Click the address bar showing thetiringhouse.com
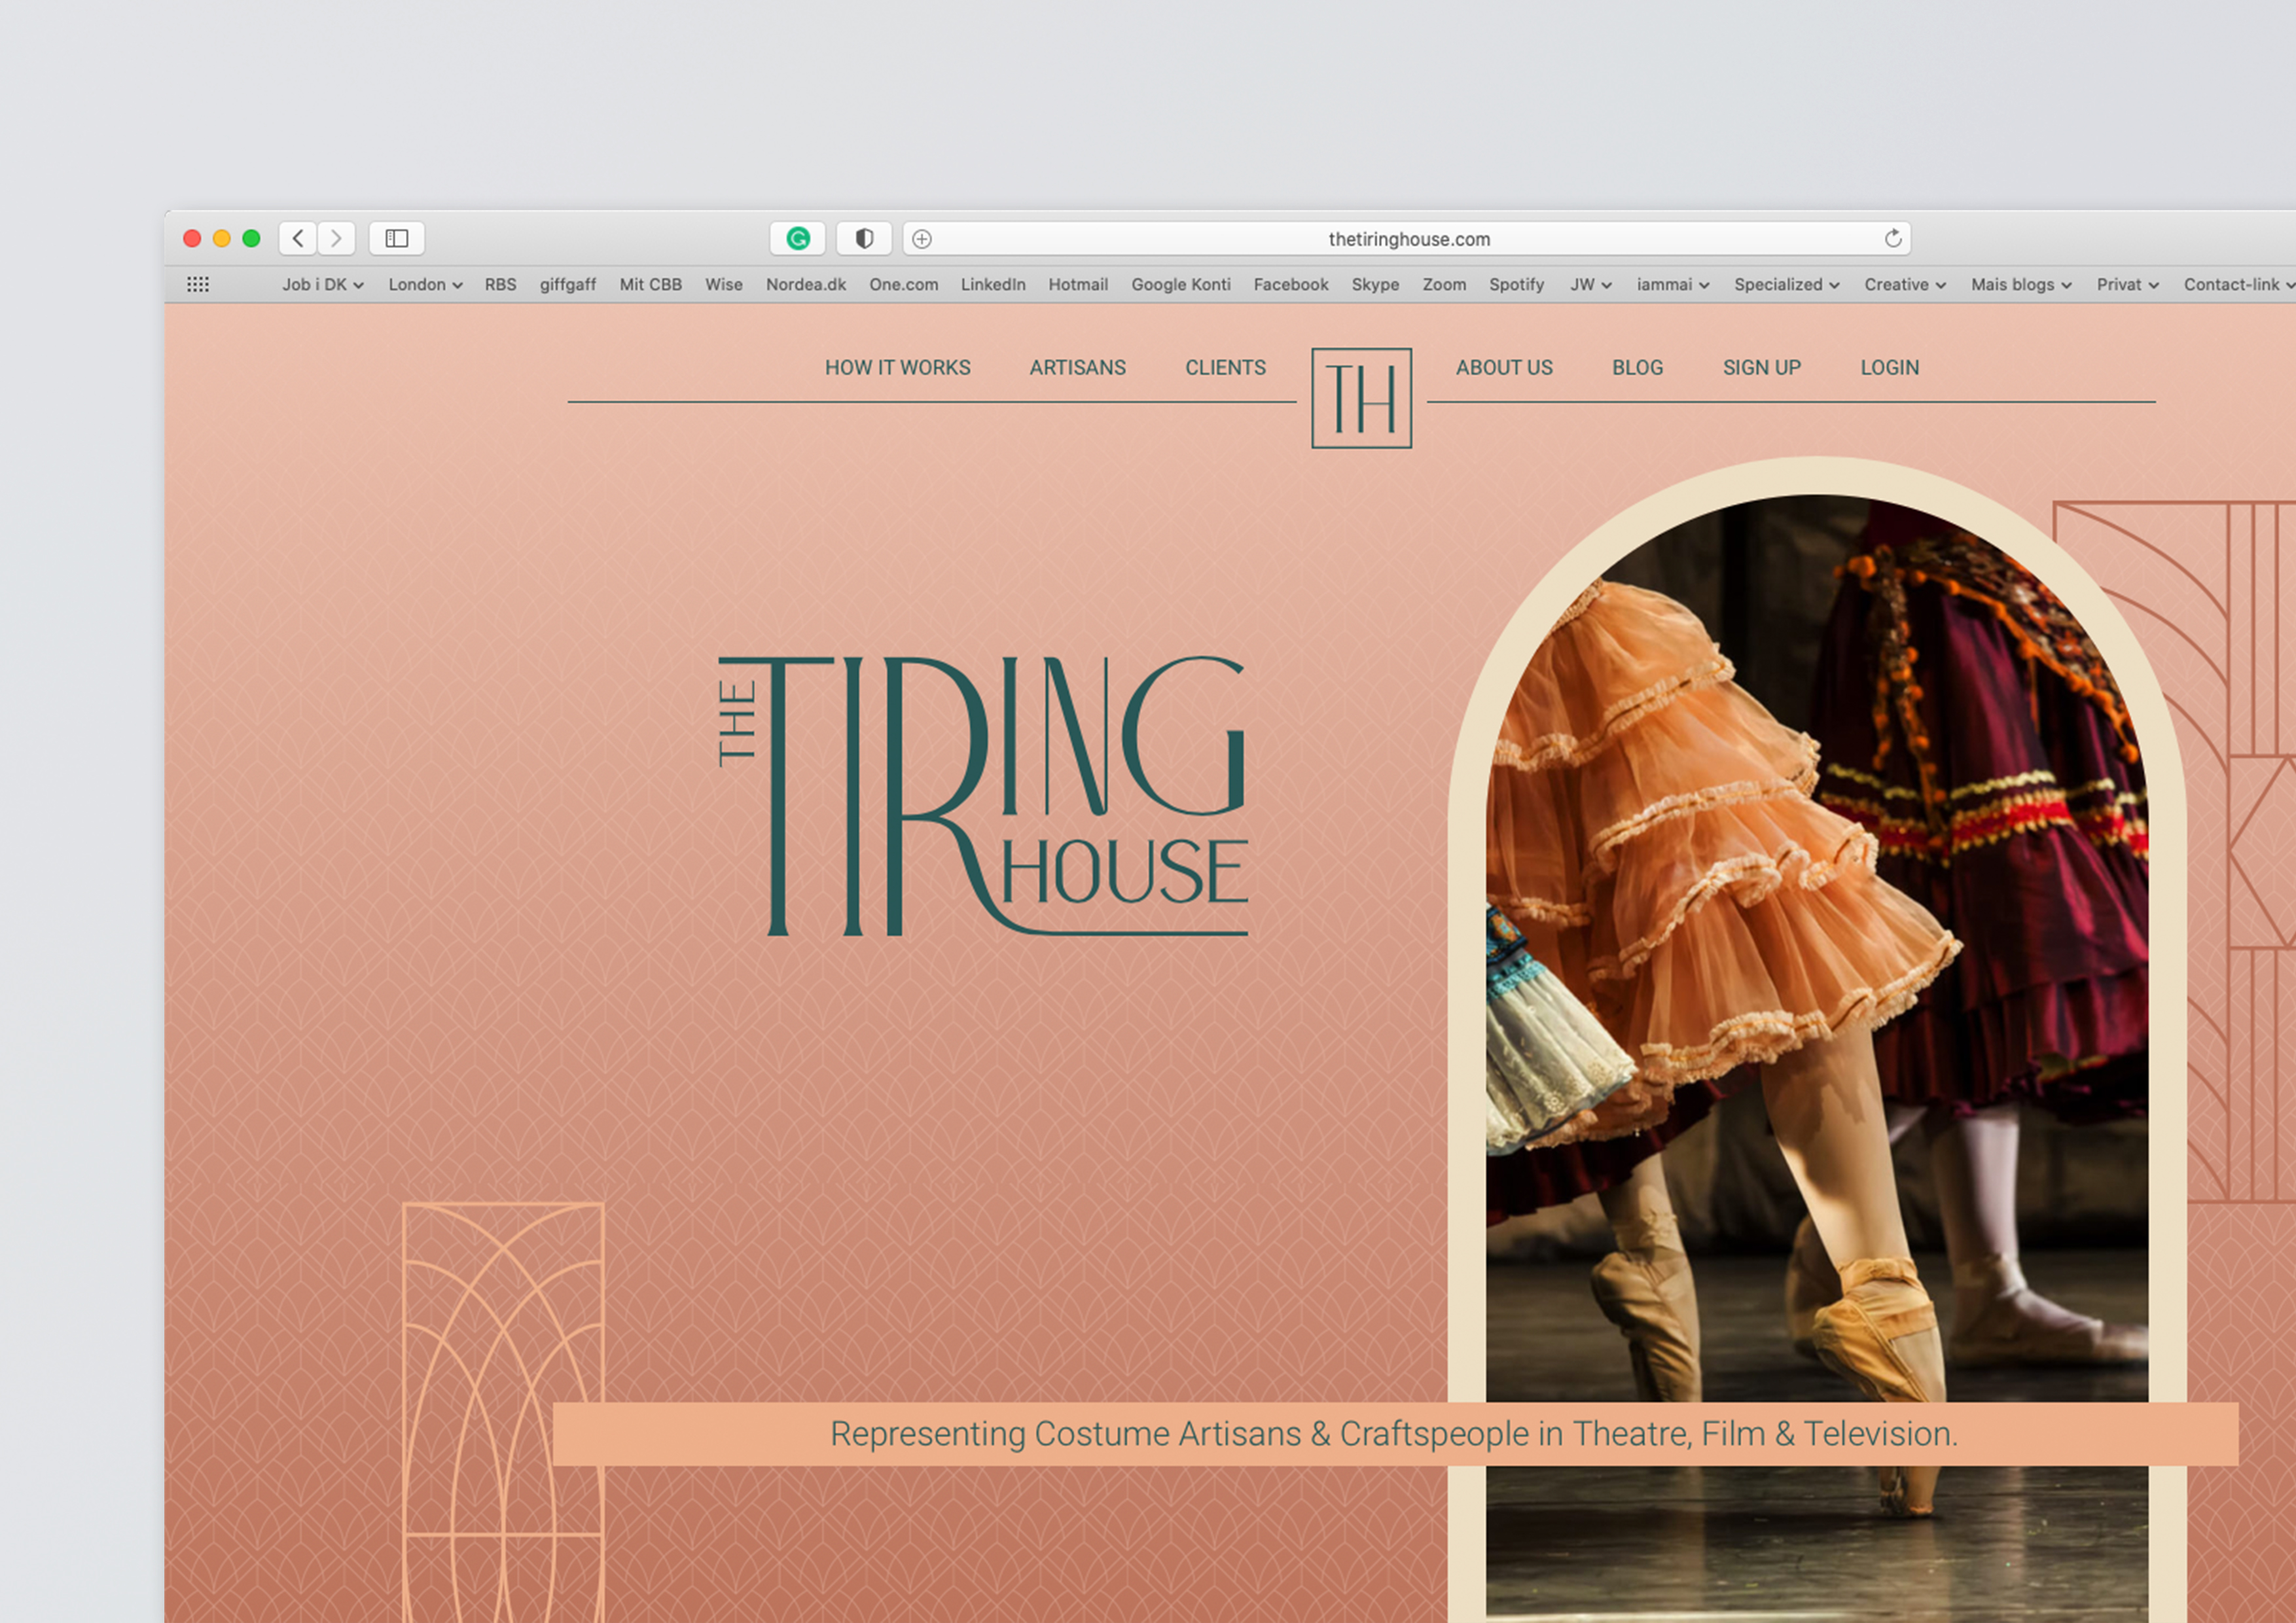This screenshot has height=1623, width=2296. tap(1407, 239)
